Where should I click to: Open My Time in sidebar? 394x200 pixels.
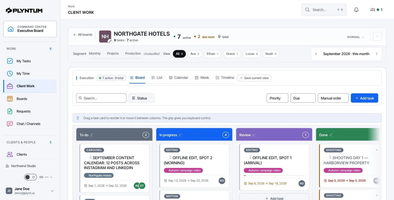click(30, 73)
